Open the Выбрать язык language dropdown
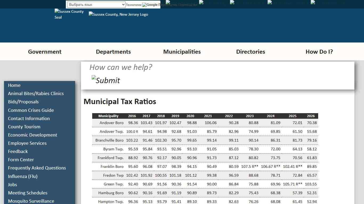Screen dimensions: 364x204 click(96, 5)
